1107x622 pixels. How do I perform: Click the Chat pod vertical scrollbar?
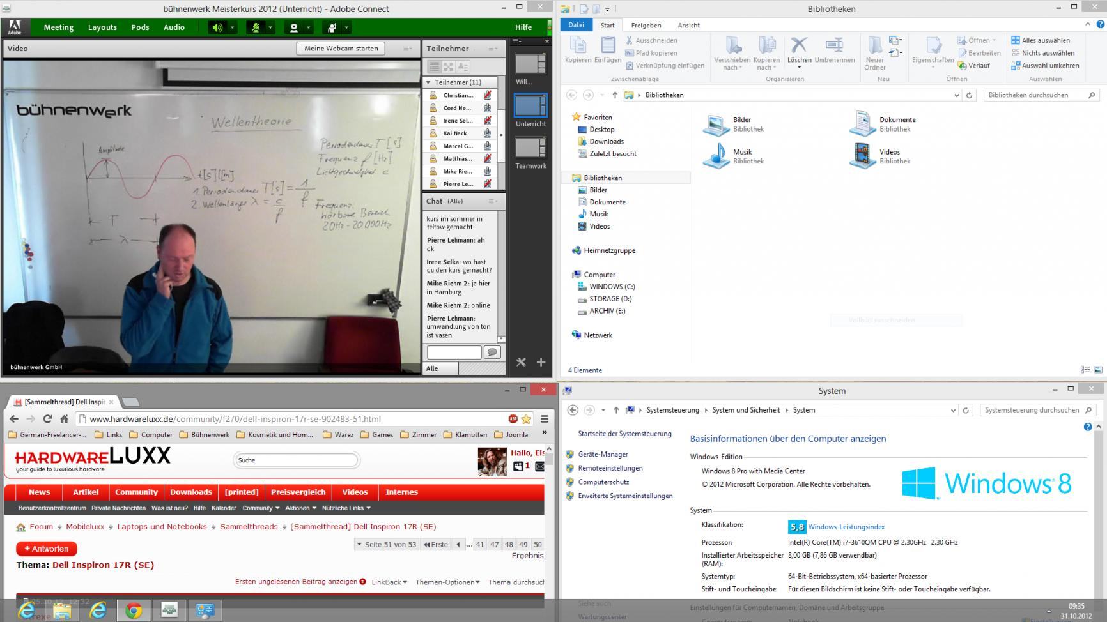[501, 276]
